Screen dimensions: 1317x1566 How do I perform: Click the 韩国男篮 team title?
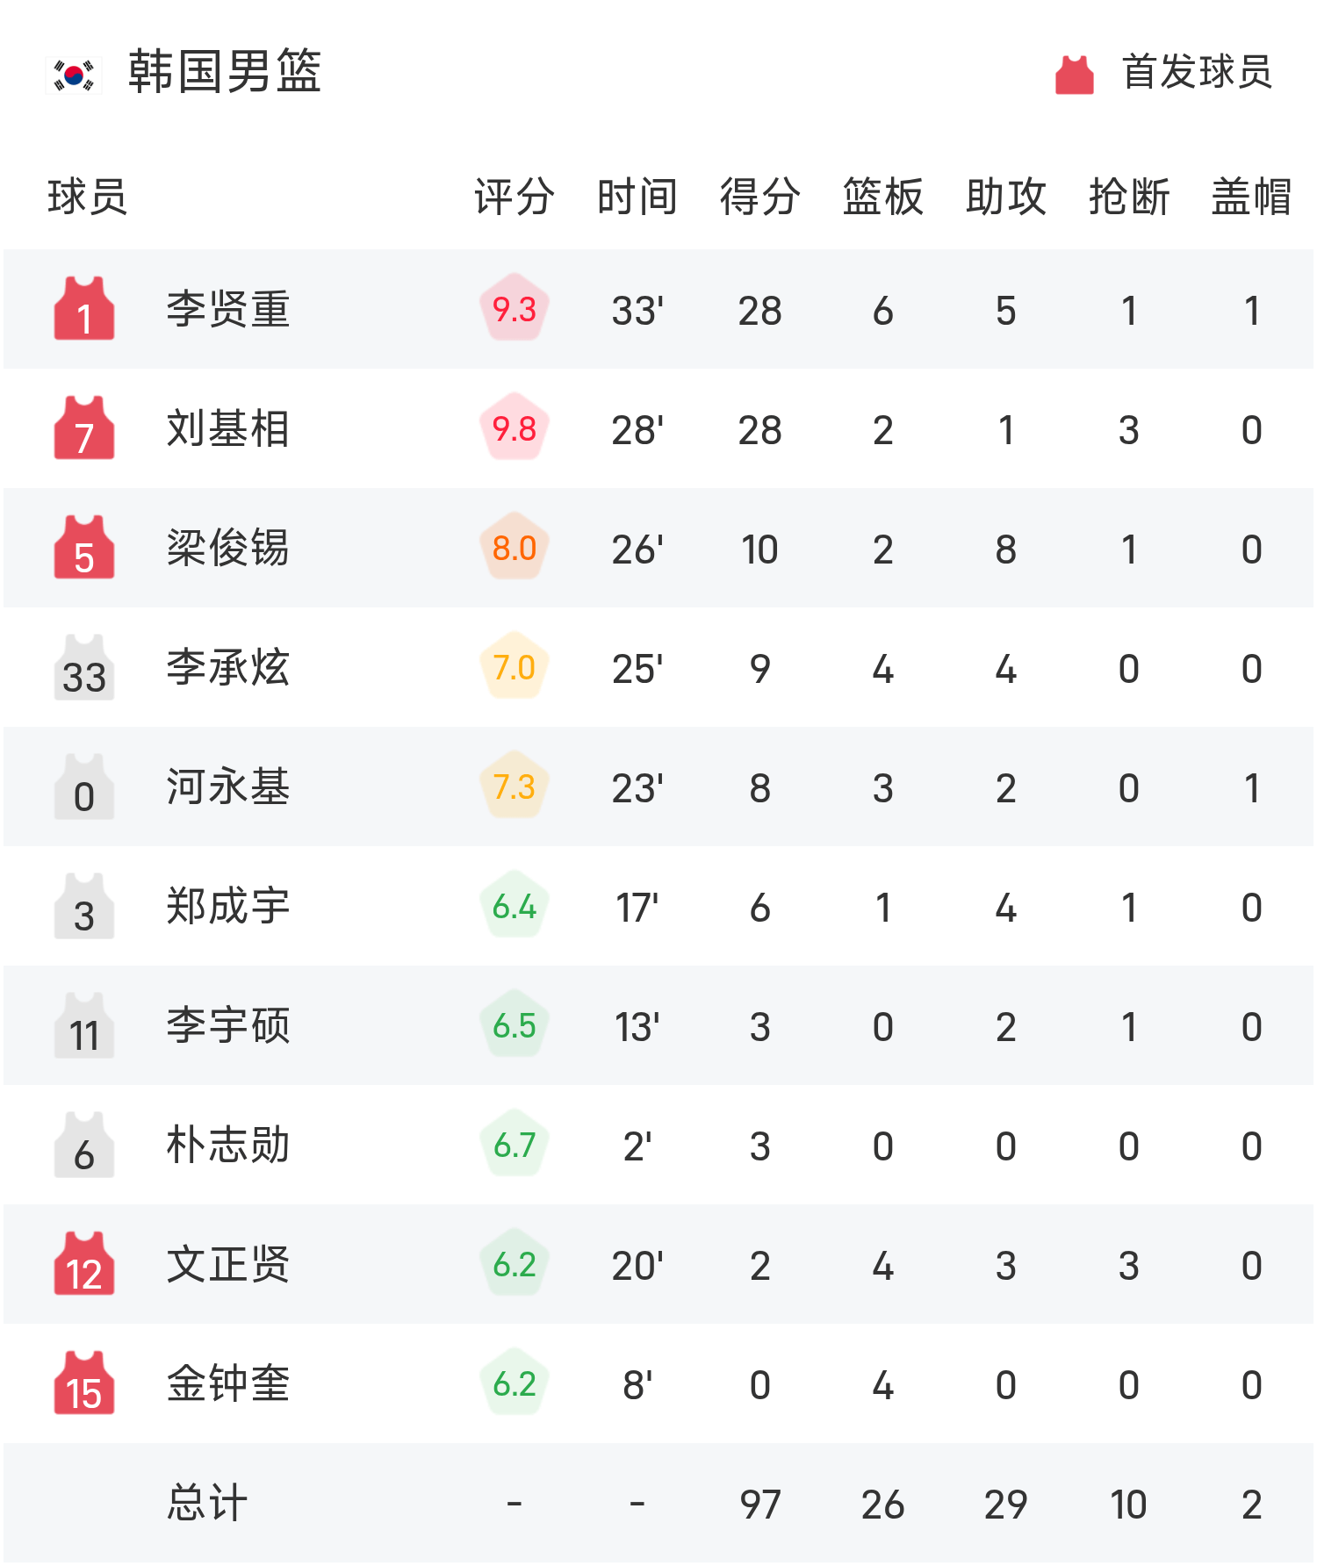[x=225, y=71]
